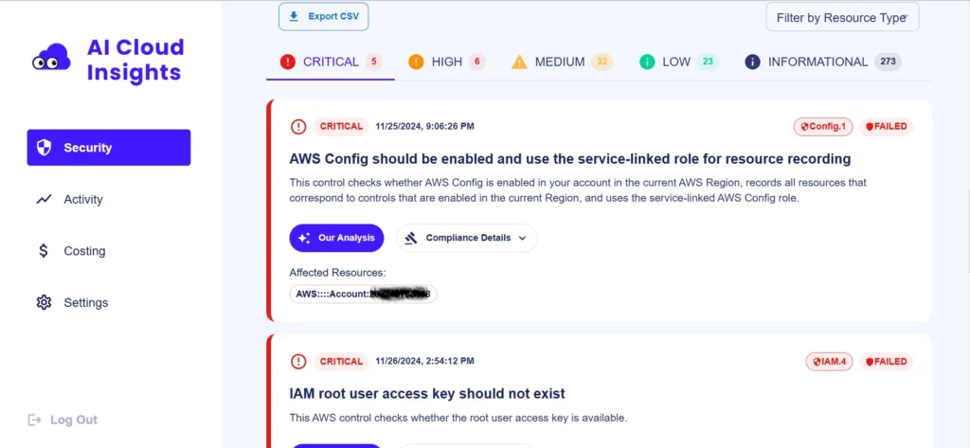The height and width of the screenshot is (448, 970).
Task: Open the Filter by Resource Type dropdown
Action: point(842,17)
